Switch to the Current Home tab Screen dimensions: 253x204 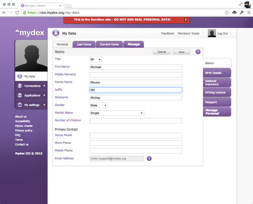point(109,44)
